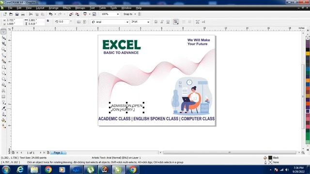This screenshot has width=310, height=174.
Task: Open the Edit Text button
Action: 203,22
